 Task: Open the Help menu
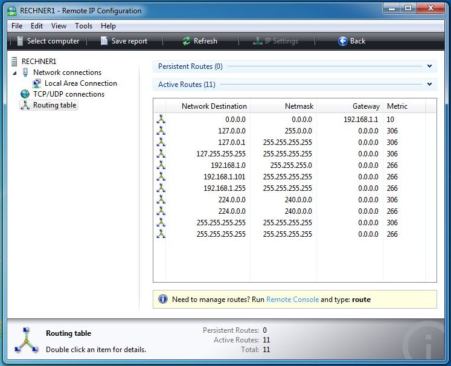click(x=108, y=26)
